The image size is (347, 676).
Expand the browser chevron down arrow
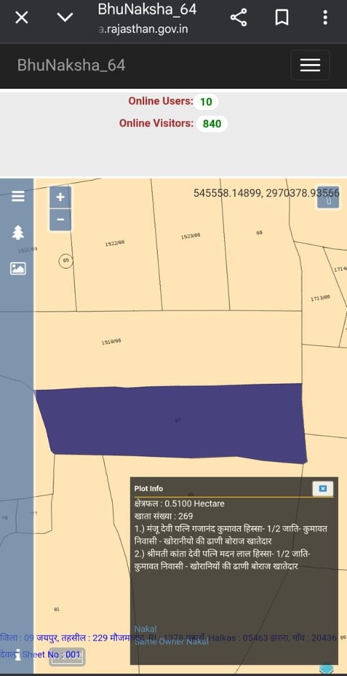point(65,18)
